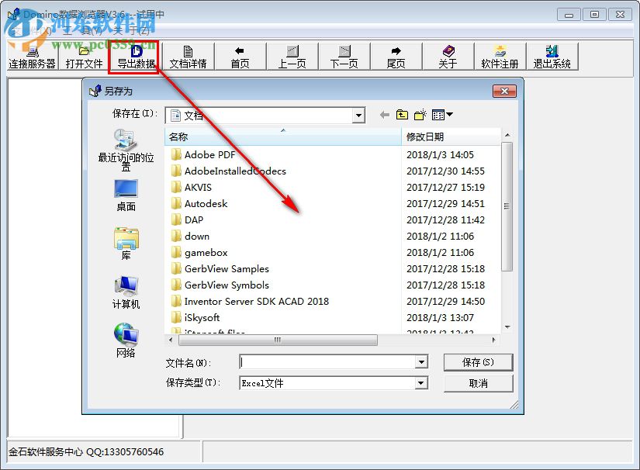Jump to last page with 尾页 icon

(x=396, y=56)
